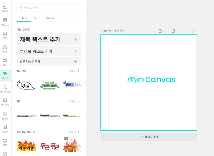Open the 테마 (Theme) sidebar panel

[x=5, y=142]
